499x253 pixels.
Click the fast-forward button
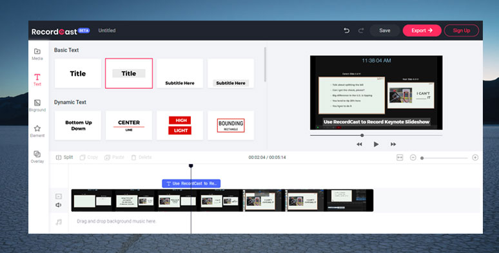(x=393, y=144)
